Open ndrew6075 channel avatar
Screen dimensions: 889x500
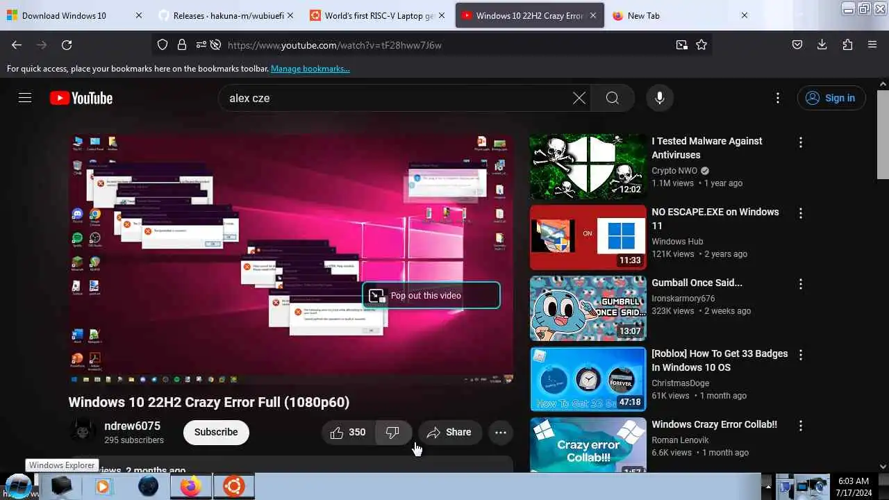[83, 431]
